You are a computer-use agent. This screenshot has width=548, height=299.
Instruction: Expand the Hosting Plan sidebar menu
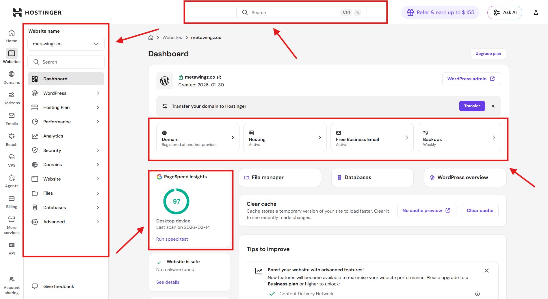click(x=66, y=107)
